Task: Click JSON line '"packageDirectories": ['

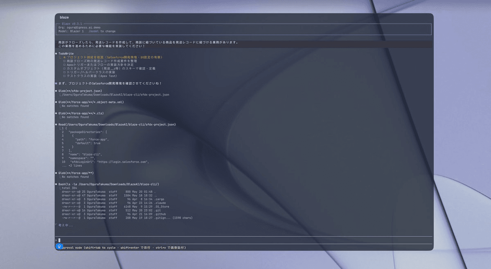Action: [88, 132]
